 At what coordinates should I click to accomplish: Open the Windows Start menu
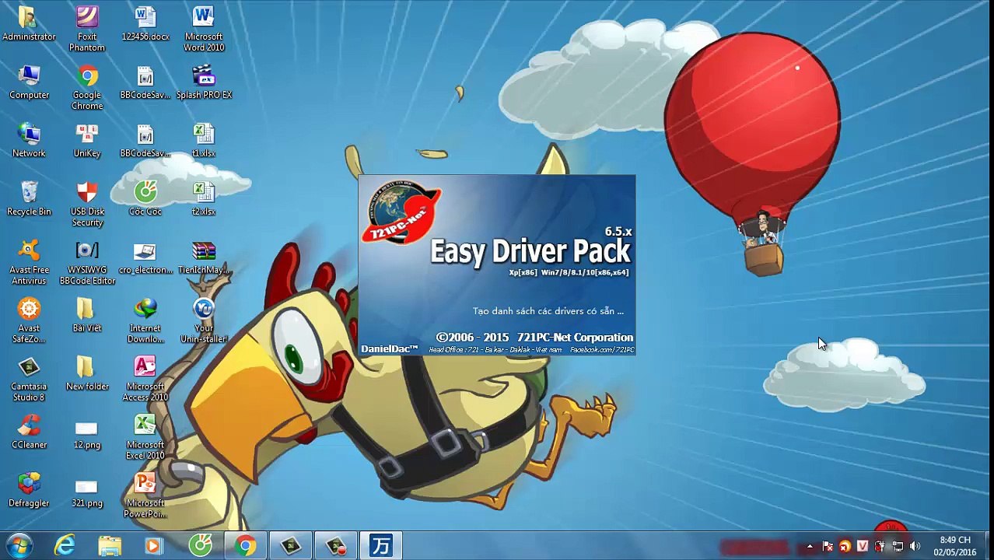click(19, 546)
